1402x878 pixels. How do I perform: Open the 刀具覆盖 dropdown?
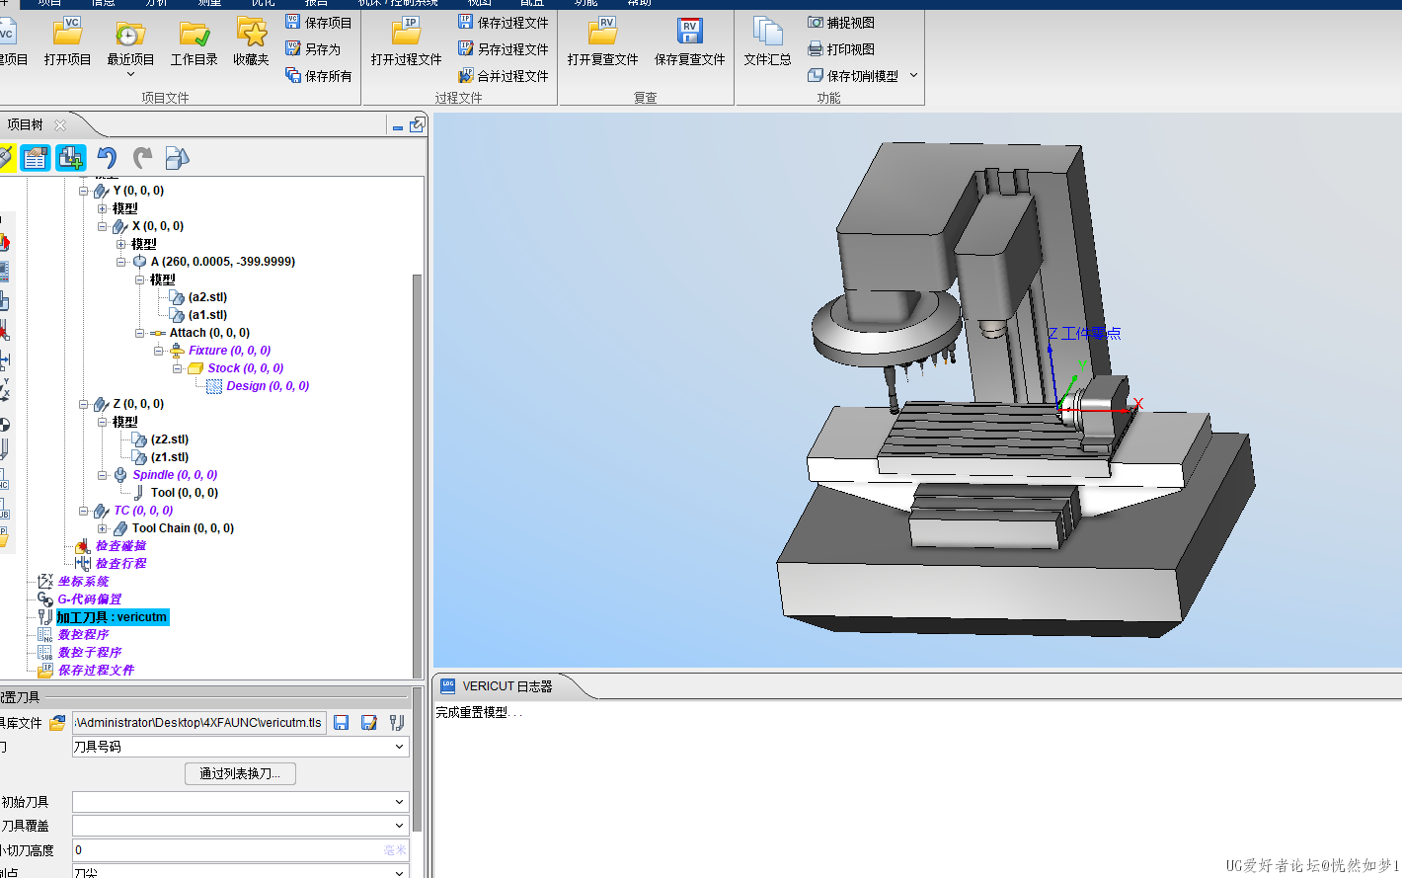pos(240,826)
